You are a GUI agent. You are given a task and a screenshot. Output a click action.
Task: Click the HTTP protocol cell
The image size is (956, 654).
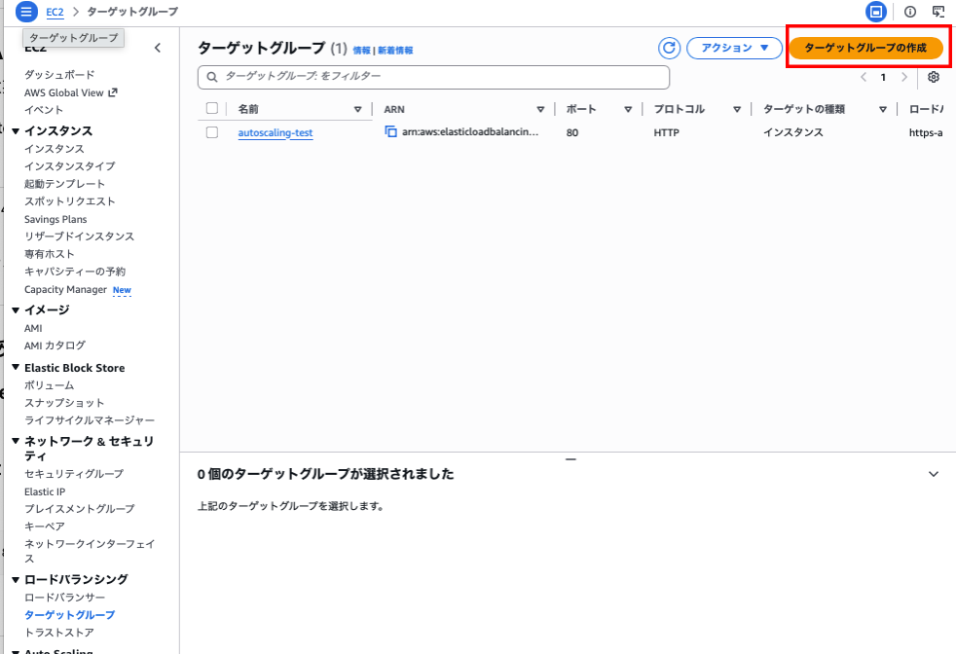point(667,132)
